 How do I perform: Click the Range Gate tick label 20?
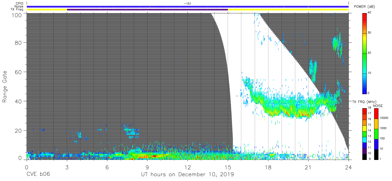pos(19,130)
